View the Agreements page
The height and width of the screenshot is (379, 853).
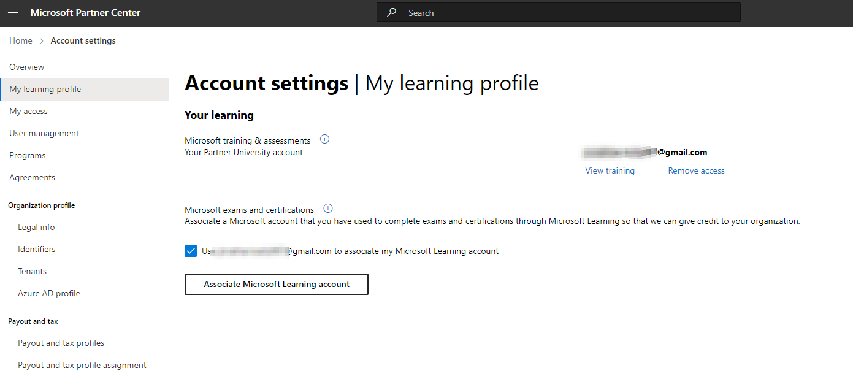32,177
